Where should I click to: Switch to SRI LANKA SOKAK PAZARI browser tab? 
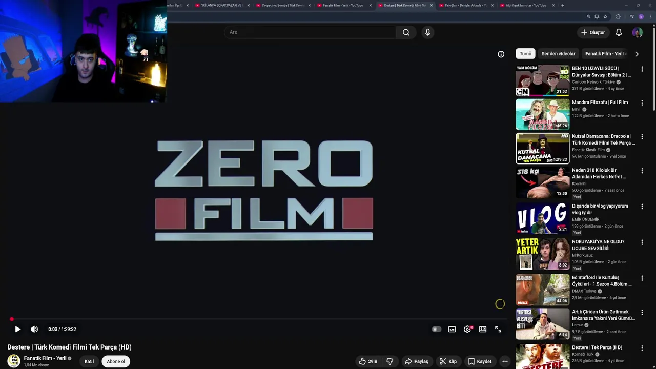221,5
